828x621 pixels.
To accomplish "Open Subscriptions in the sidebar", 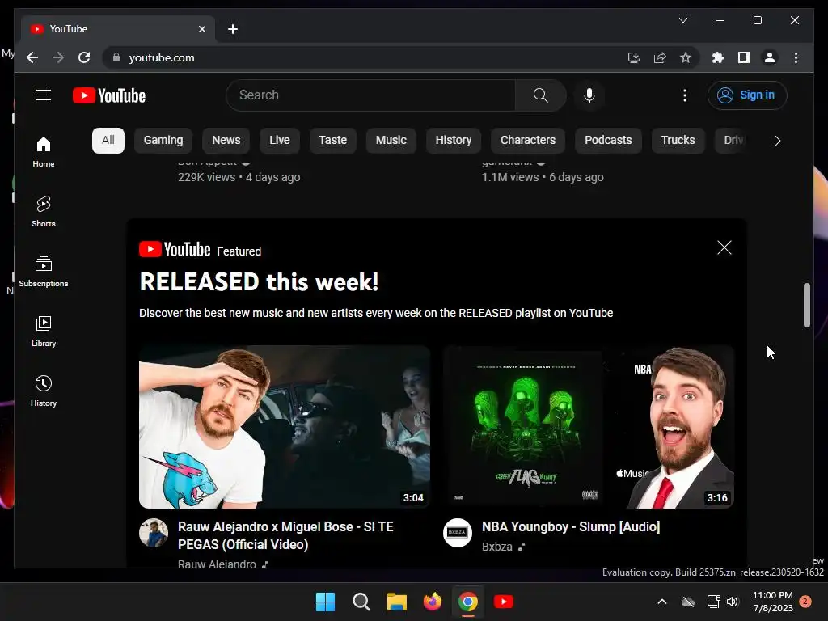I will click(44, 272).
